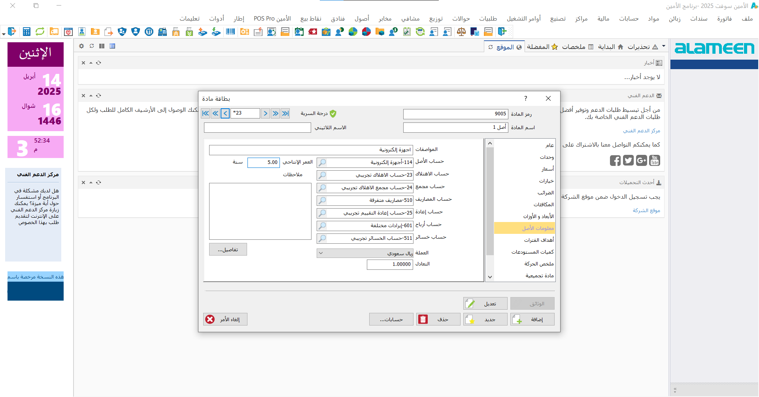Screen dimensions: 759x397
Task: Click the barcode icon in the toolbar
Action: (x=230, y=32)
